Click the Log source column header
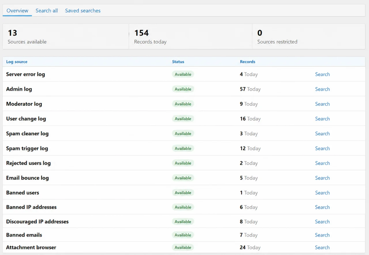Viewport: 369px width, 255px height. click(17, 62)
